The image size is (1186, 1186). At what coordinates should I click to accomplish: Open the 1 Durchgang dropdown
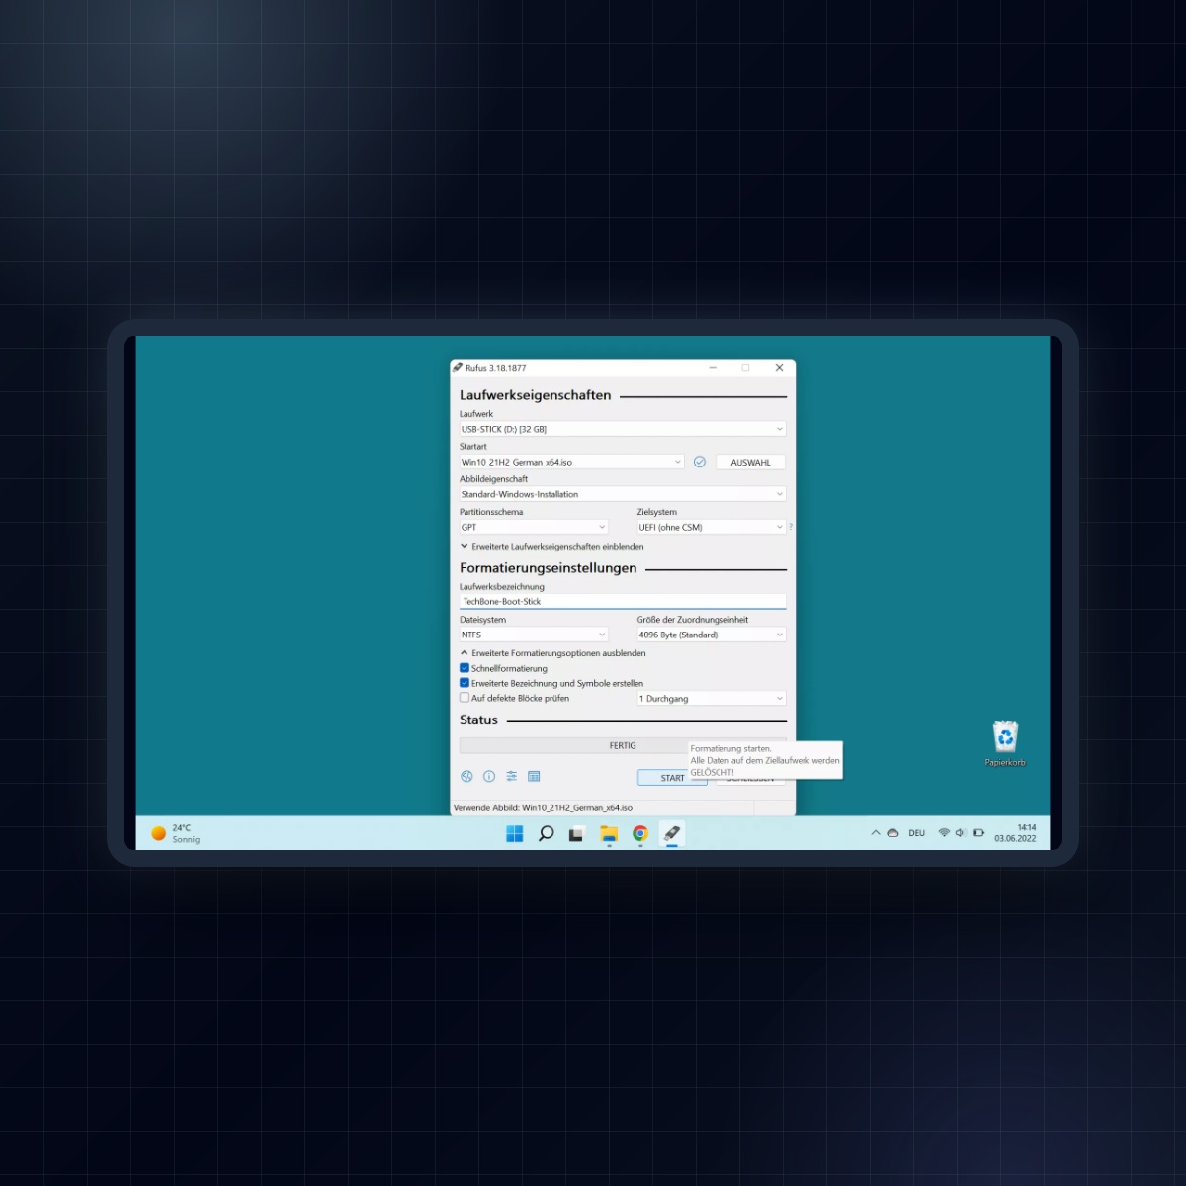tap(712, 699)
